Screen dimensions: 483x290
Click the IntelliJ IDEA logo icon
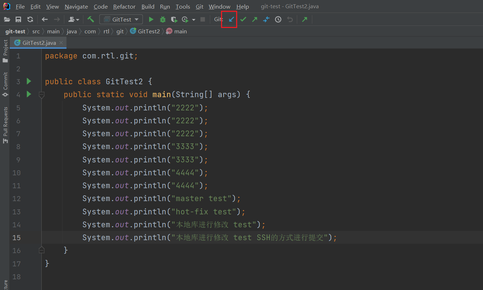pos(7,6)
